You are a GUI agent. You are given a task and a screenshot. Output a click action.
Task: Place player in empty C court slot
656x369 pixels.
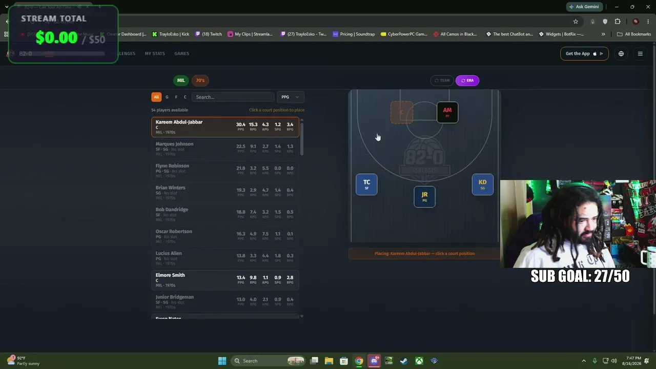click(x=402, y=112)
